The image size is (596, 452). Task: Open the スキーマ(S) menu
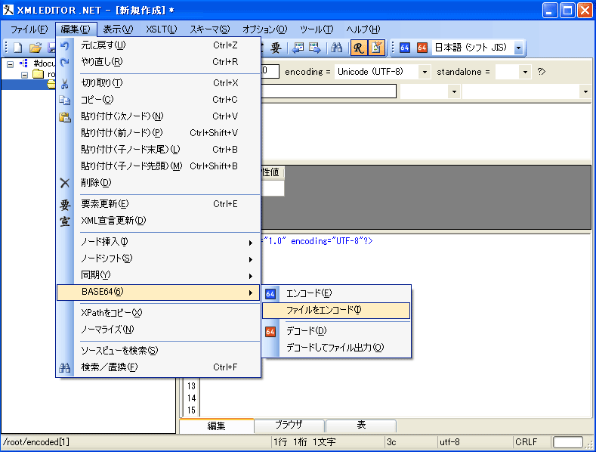point(210,29)
